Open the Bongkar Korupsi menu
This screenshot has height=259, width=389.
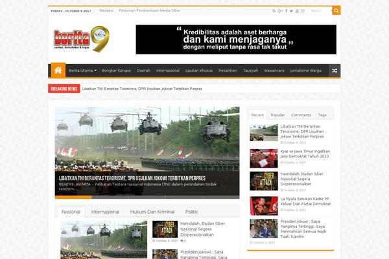pos(116,71)
